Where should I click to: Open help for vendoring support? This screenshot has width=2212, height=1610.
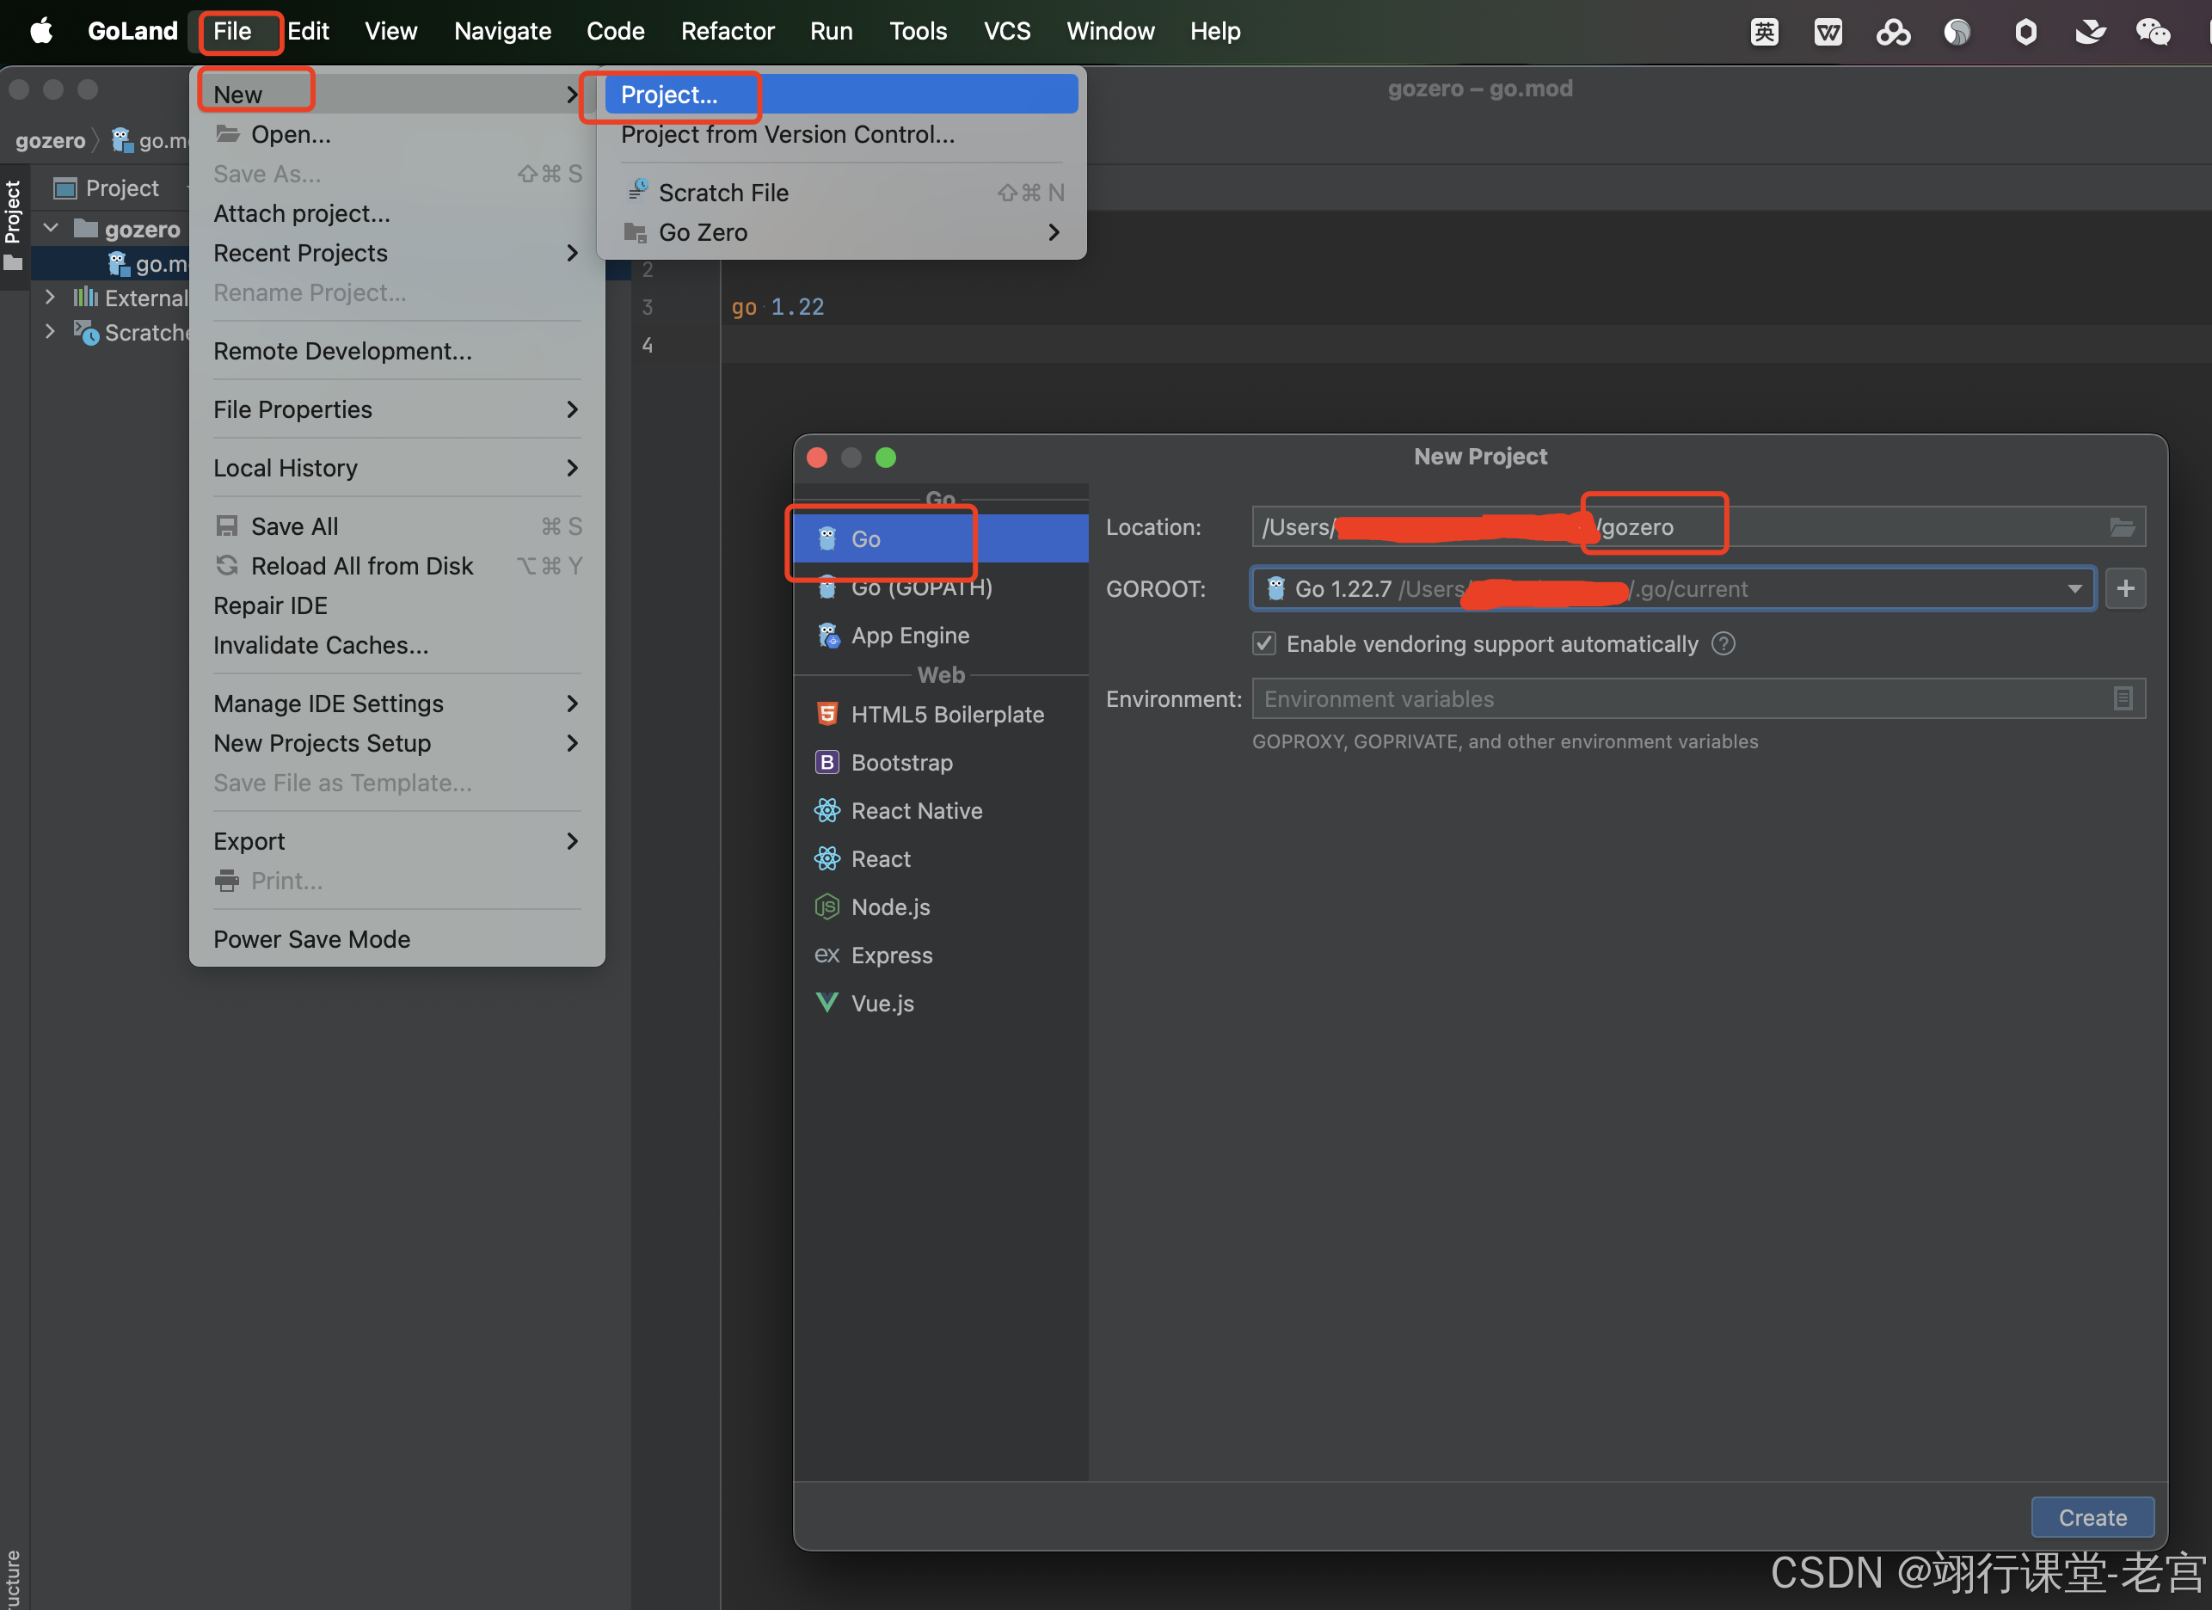click(1724, 643)
